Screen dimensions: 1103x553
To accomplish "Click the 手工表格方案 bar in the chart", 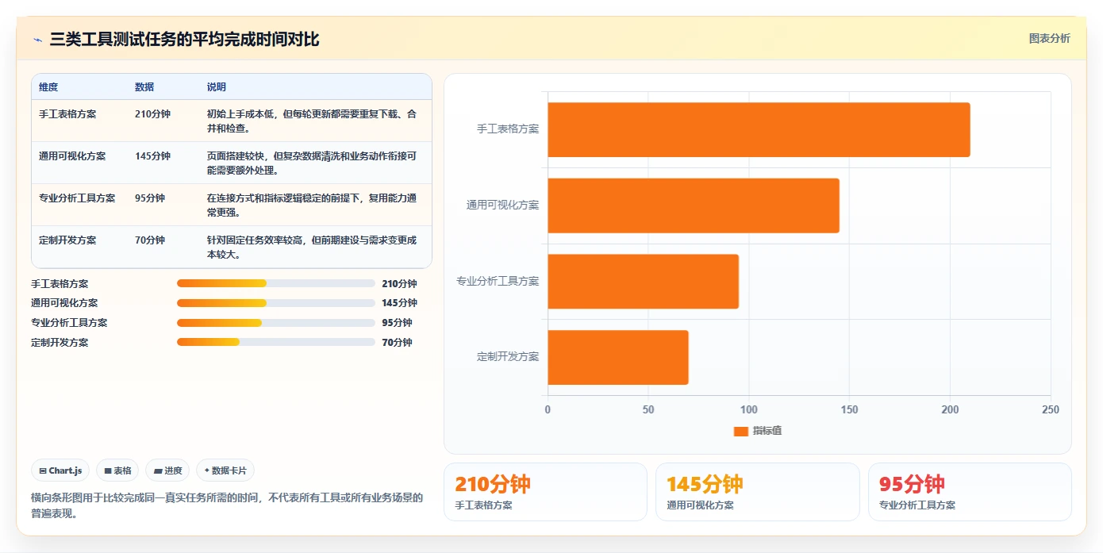I will tap(759, 129).
